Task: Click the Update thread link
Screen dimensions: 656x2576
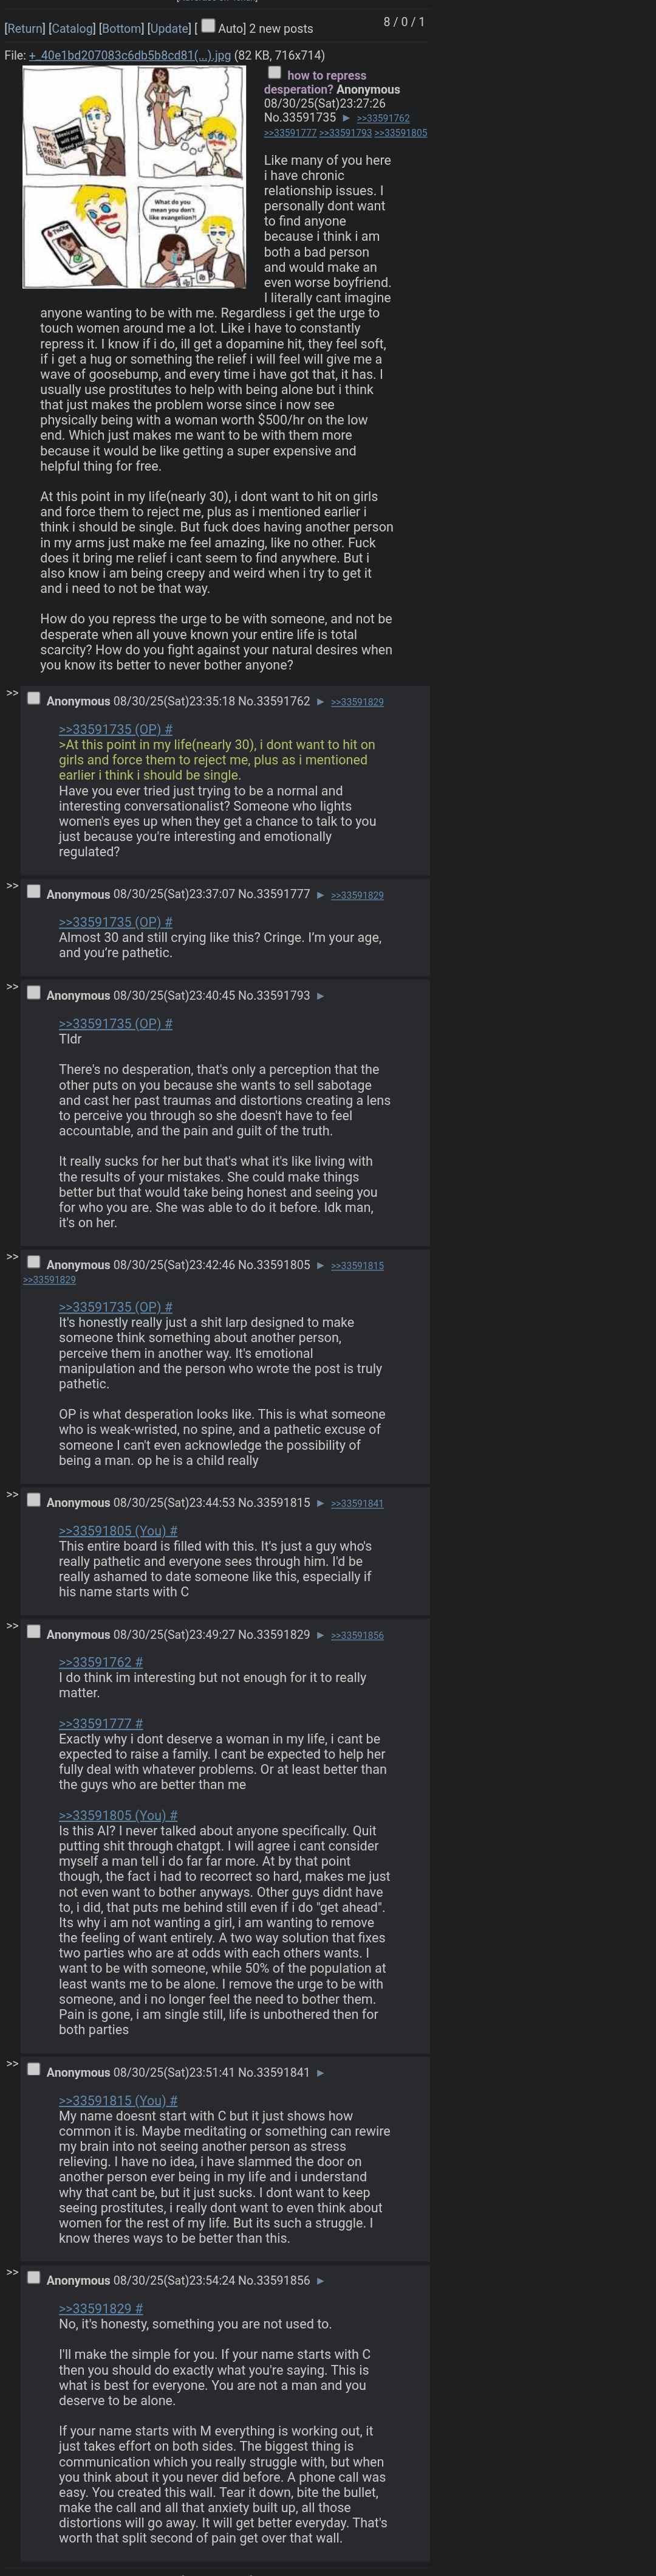Action: pyautogui.click(x=169, y=29)
